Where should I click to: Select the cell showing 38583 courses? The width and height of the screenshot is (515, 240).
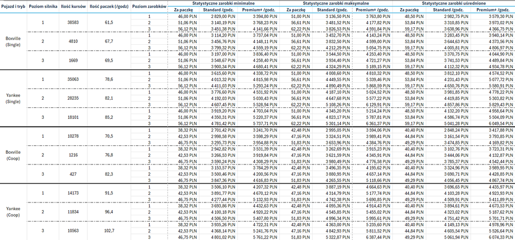(73, 23)
